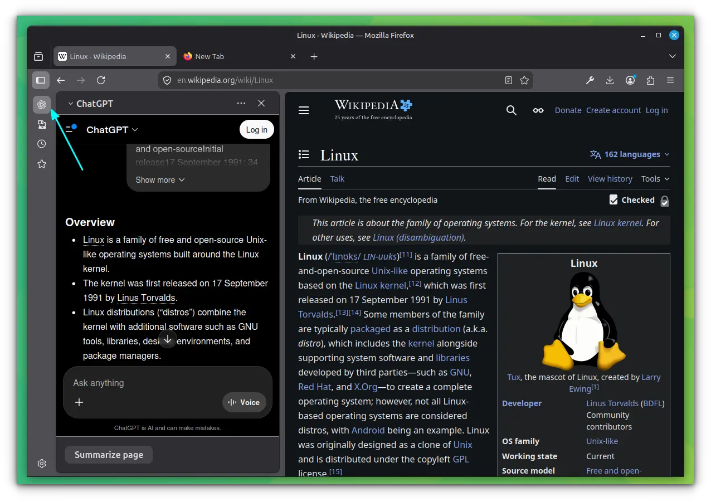Click the Checked status indicator

[632, 199]
